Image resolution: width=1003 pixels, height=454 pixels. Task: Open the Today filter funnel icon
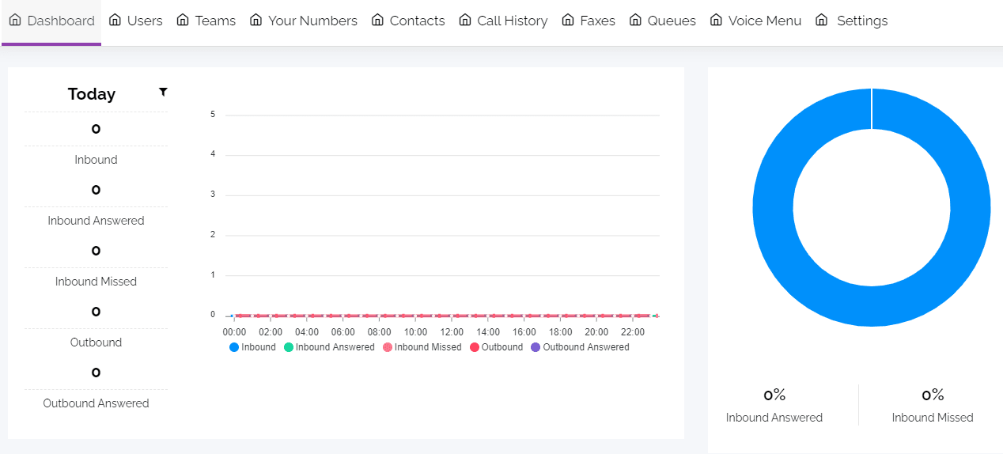click(x=163, y=92)
